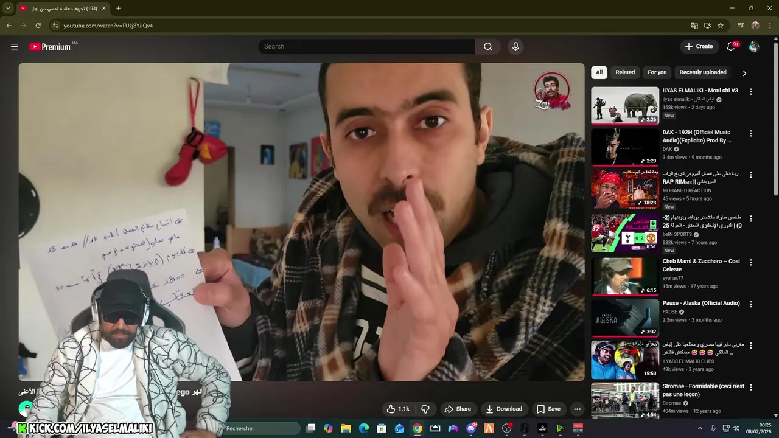Open the Create menu
779x438 pixels.
point(699,47)
